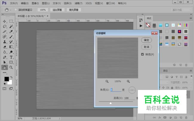Select the Rectangular Marquee tool
The width and height of the screenshot is (194, 121).
(x=11, y=21)
